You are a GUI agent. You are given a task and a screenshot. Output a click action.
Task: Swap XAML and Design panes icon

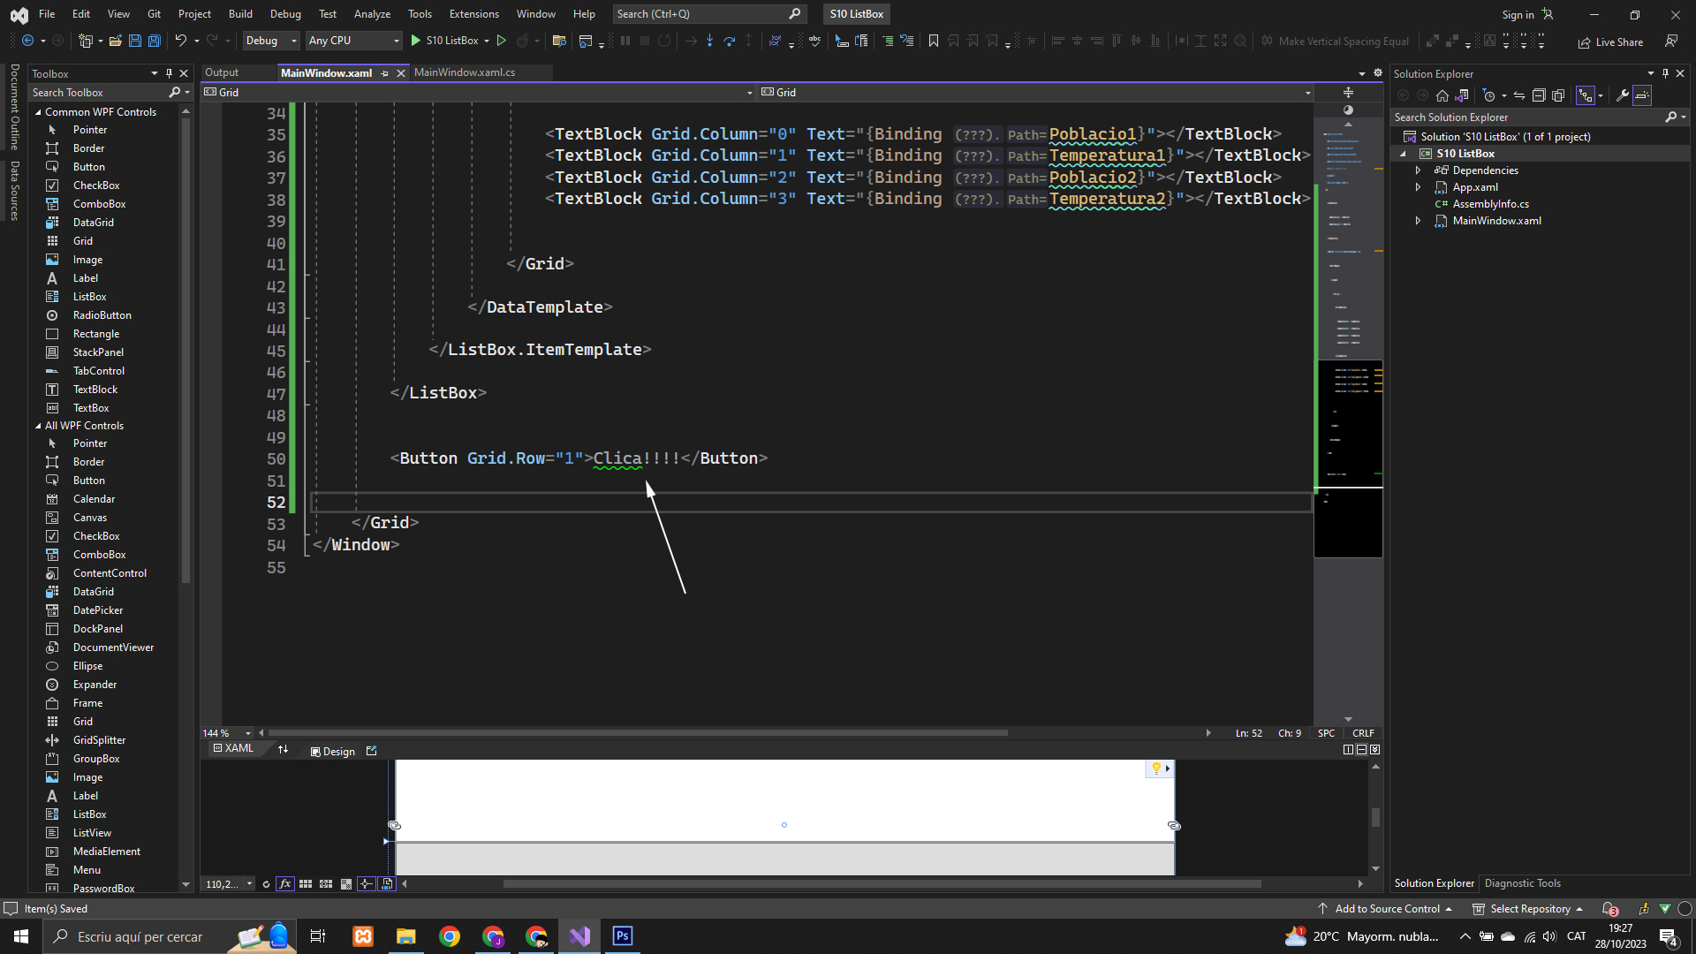pyautogui.click(x=283, y=749)
